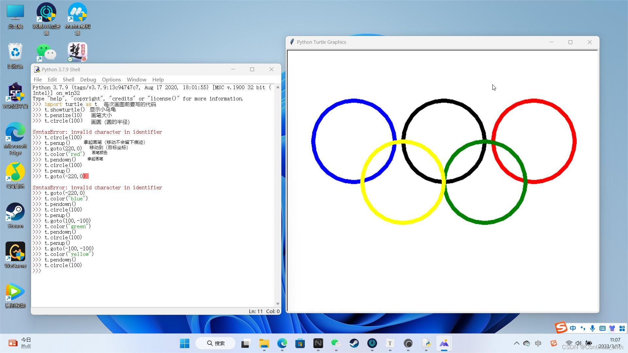
Task: Open the Shell menu
Action: coord(68,79)
